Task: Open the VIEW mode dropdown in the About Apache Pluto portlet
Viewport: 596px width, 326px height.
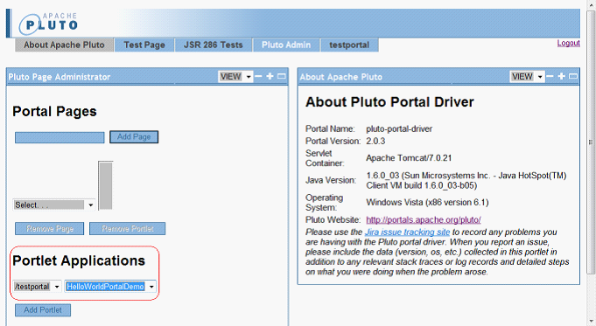Action: tap(527, 77)
